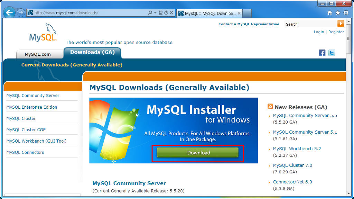Screen dimensions: 354x199
Task: Open MySQL Cluster 7.0 release link
Action: (x=292, y=165)
